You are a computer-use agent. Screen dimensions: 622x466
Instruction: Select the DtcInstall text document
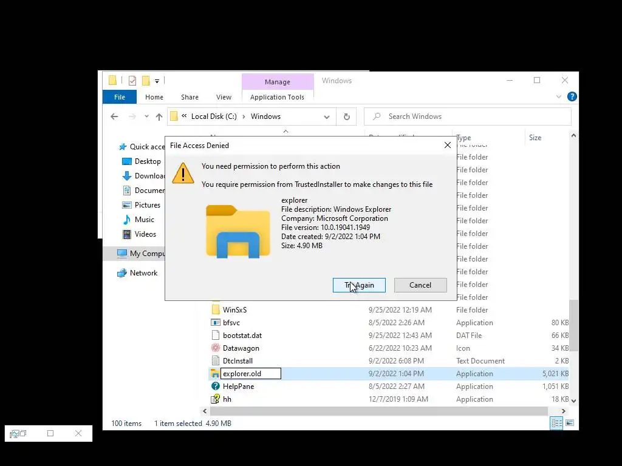[x=238, y=360]
